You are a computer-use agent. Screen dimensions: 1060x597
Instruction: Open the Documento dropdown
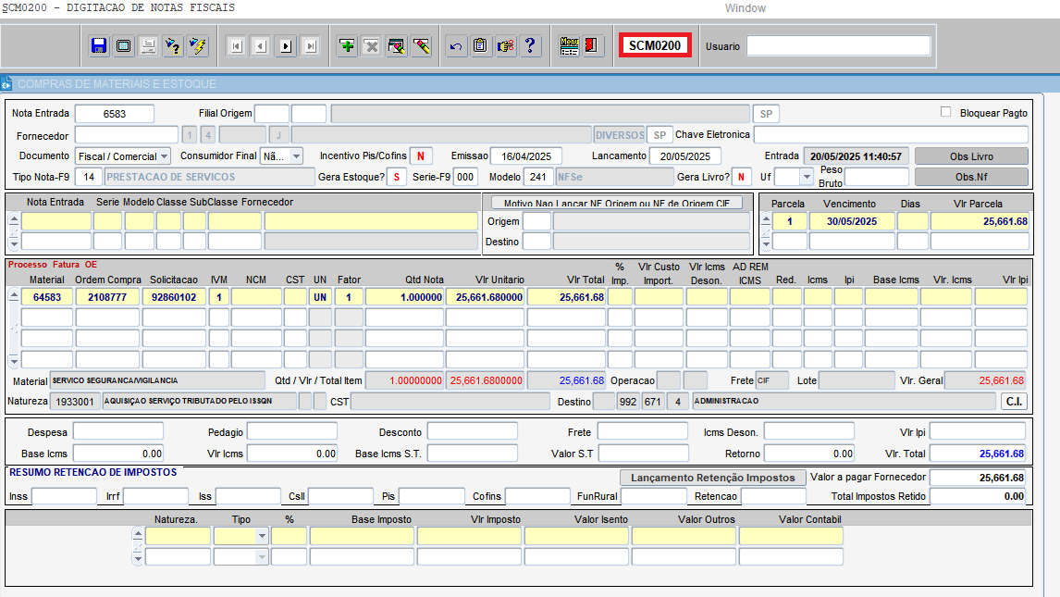(165, 156)
